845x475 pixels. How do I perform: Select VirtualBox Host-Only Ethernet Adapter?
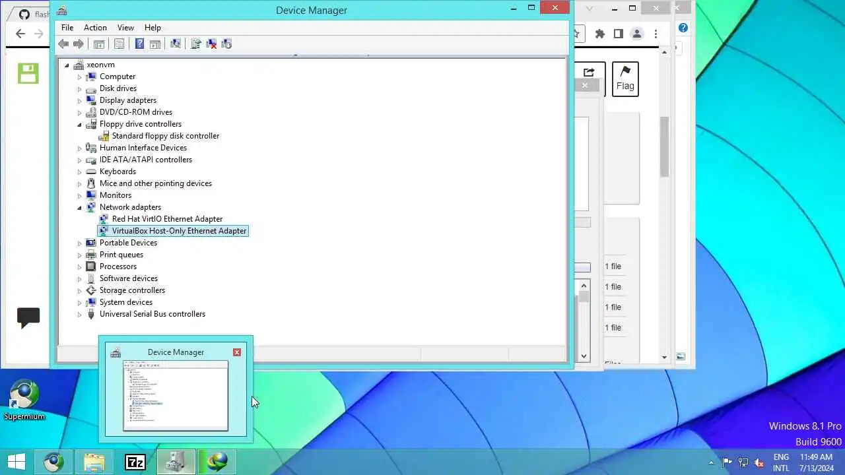click(179, 231)
